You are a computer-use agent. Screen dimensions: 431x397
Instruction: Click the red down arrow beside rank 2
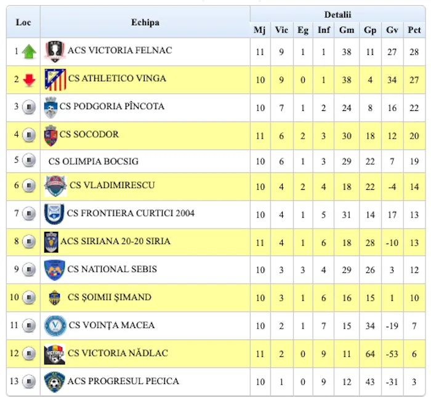click(30, 80)
